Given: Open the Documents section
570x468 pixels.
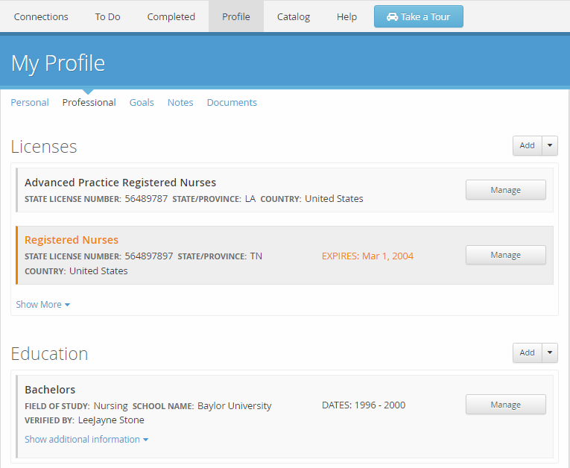Looking at the screenshot, I should click(x=232, y=103).
